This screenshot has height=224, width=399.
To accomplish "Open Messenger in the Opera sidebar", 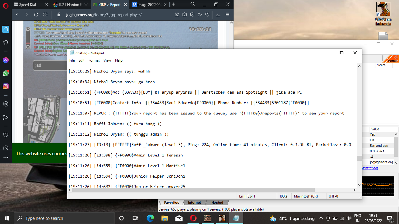I will coord(6,60).
